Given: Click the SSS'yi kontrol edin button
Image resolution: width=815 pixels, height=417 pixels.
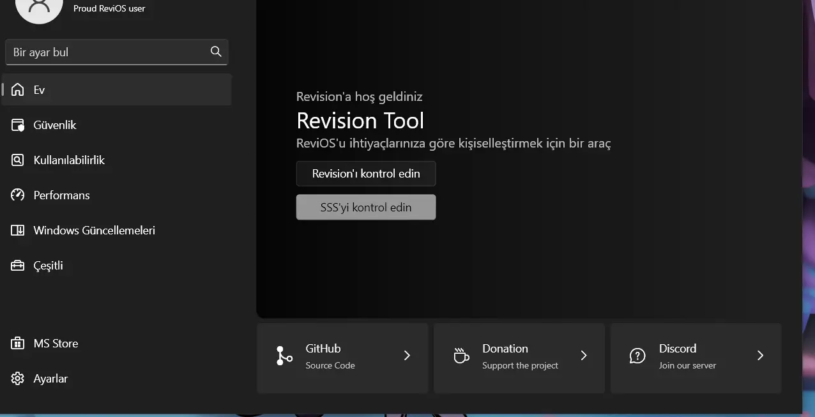Looking at the screenshot, I should tap(366, 208).
